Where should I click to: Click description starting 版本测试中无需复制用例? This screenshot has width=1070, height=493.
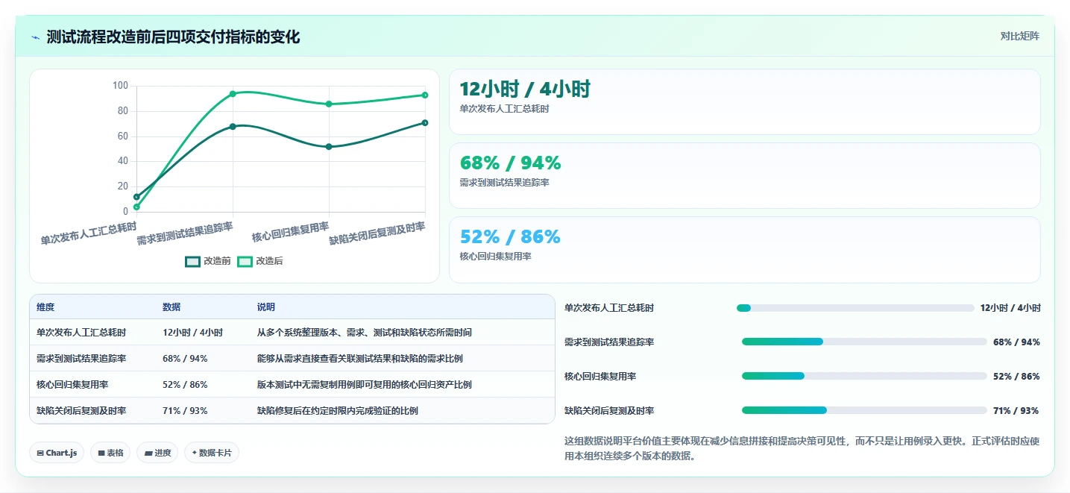(x=365, y=385)
